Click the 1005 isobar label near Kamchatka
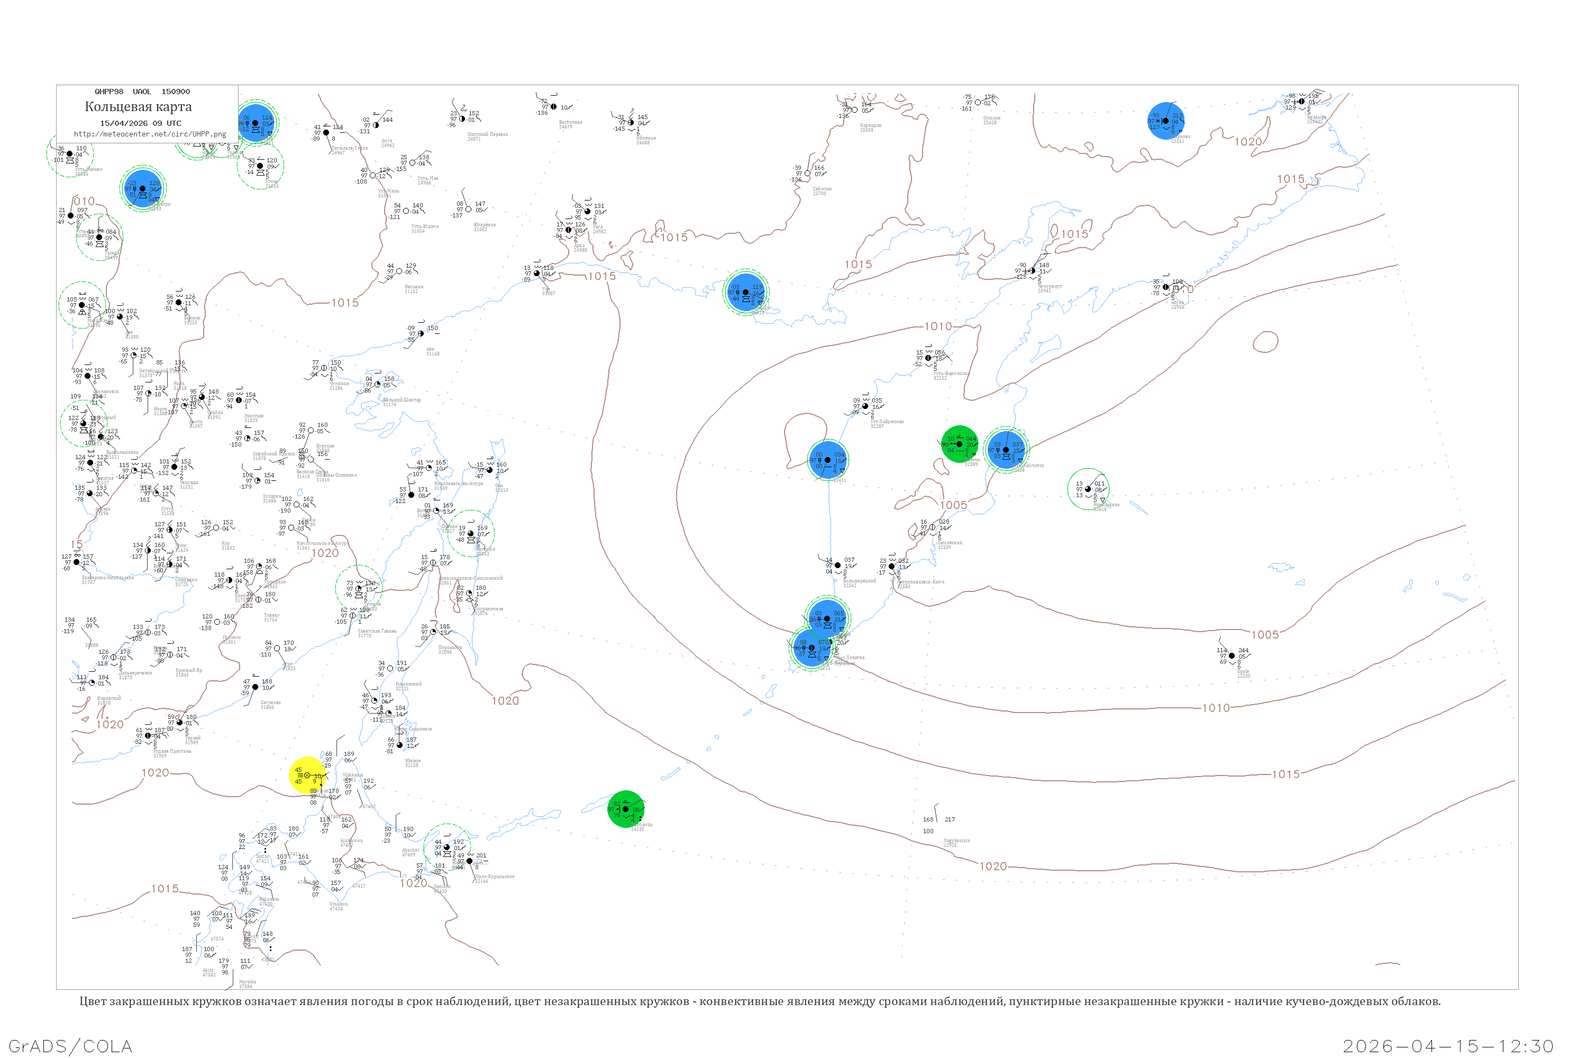The width and height of the screenshot is (1587, 1058). tap(953, 505)
